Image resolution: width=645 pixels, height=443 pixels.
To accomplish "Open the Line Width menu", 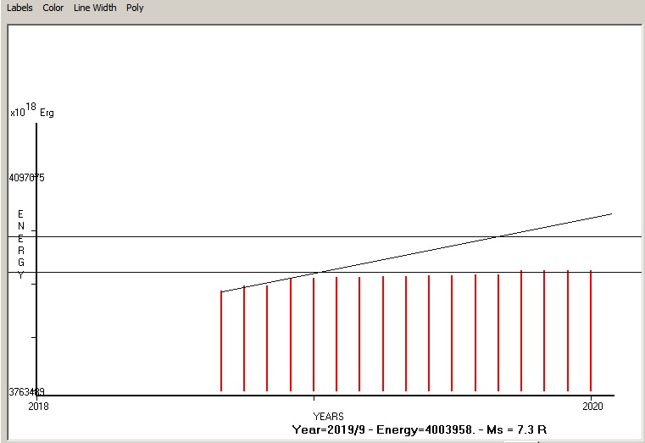I will click(94, 8).
